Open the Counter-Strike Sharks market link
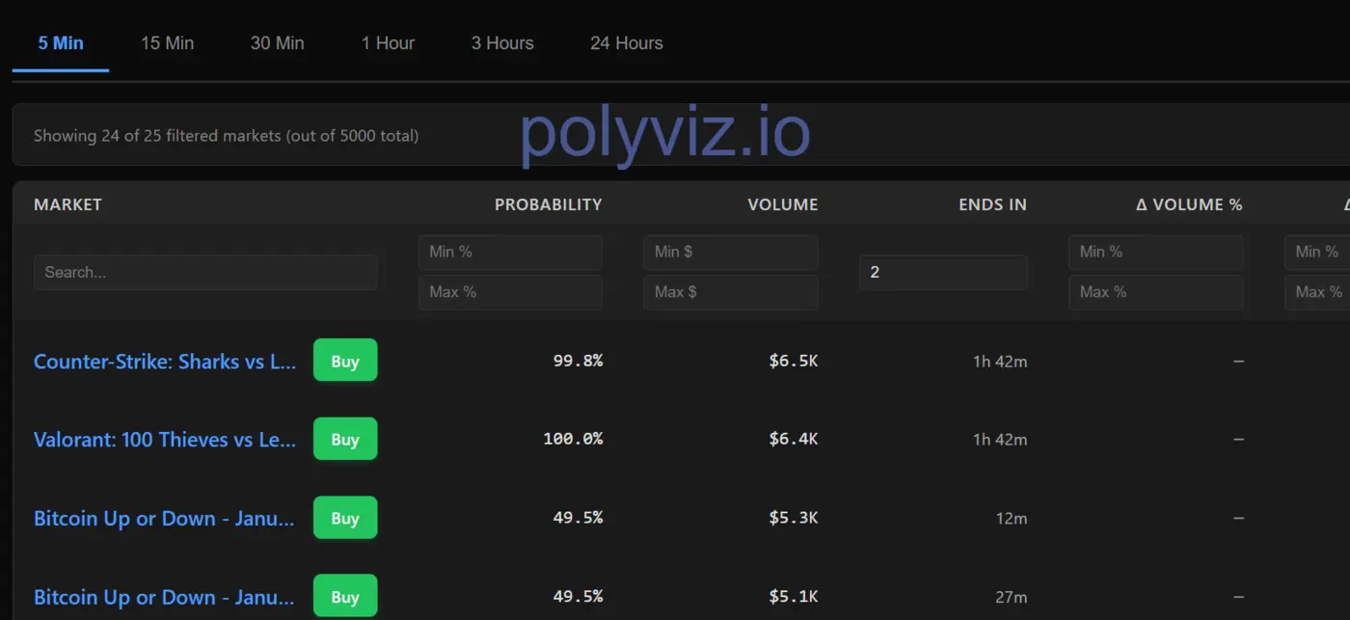 (164, 361)
